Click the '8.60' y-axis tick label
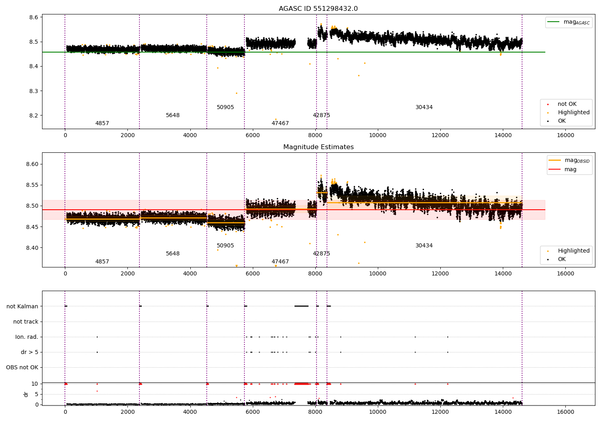601x421 pixels. coord(32,164)
